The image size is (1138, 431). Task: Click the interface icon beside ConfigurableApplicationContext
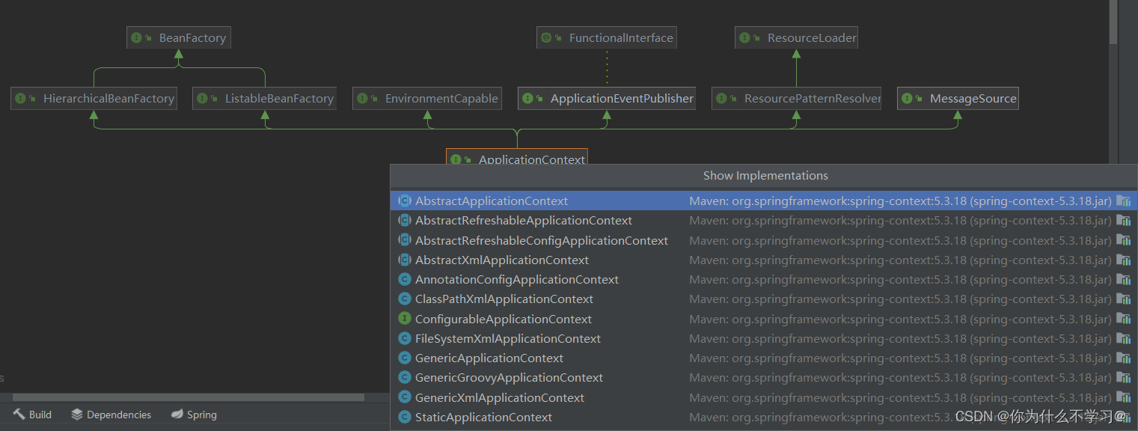404,319
